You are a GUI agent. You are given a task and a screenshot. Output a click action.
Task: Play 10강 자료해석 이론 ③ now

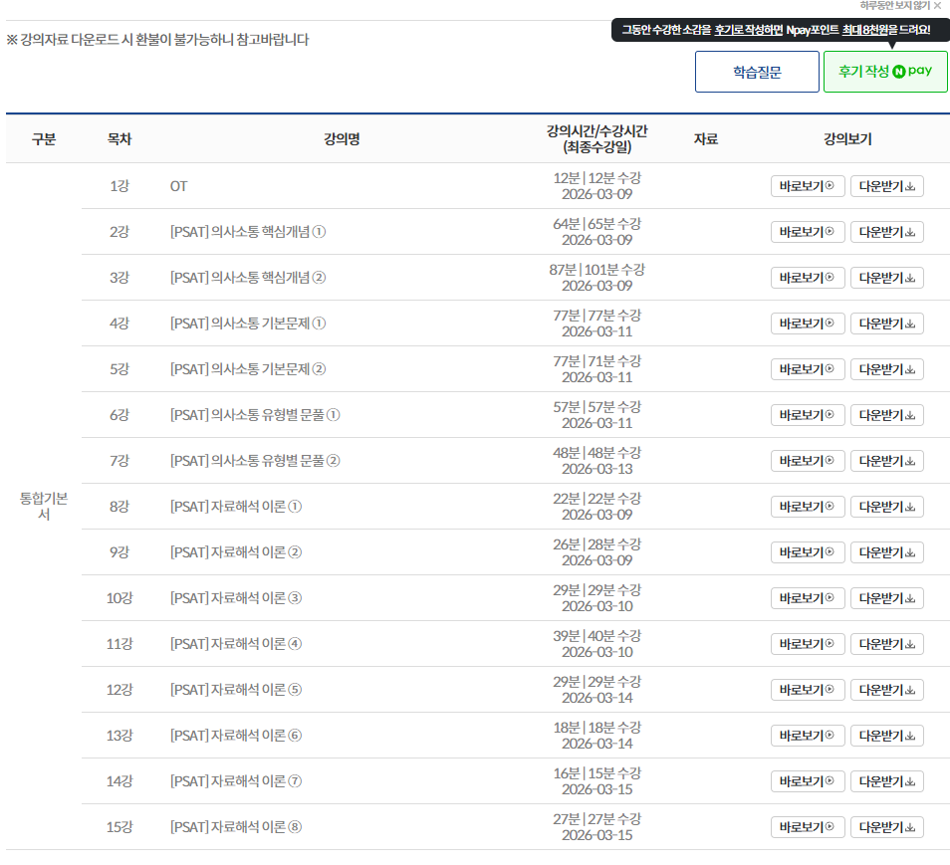click(x=807, y=598)
